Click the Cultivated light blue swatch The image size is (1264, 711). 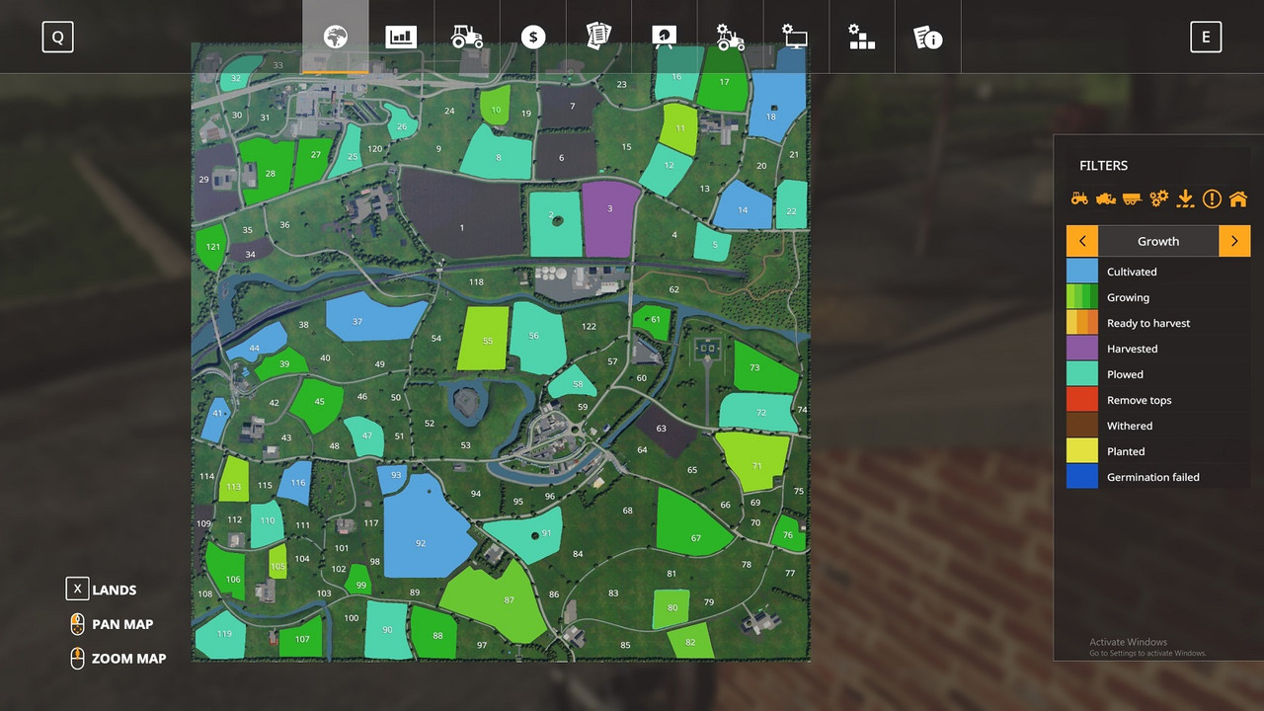(x=1082, y=272)
